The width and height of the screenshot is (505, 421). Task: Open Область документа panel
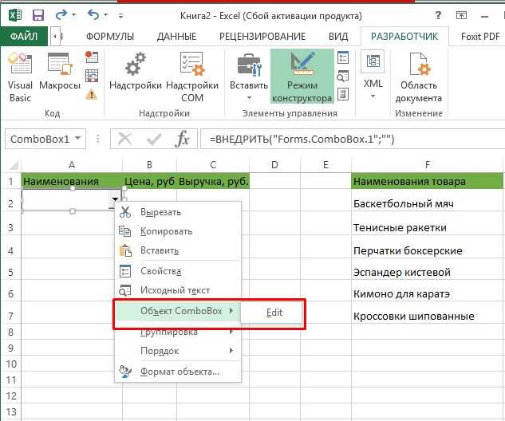(x=418, y=77)
